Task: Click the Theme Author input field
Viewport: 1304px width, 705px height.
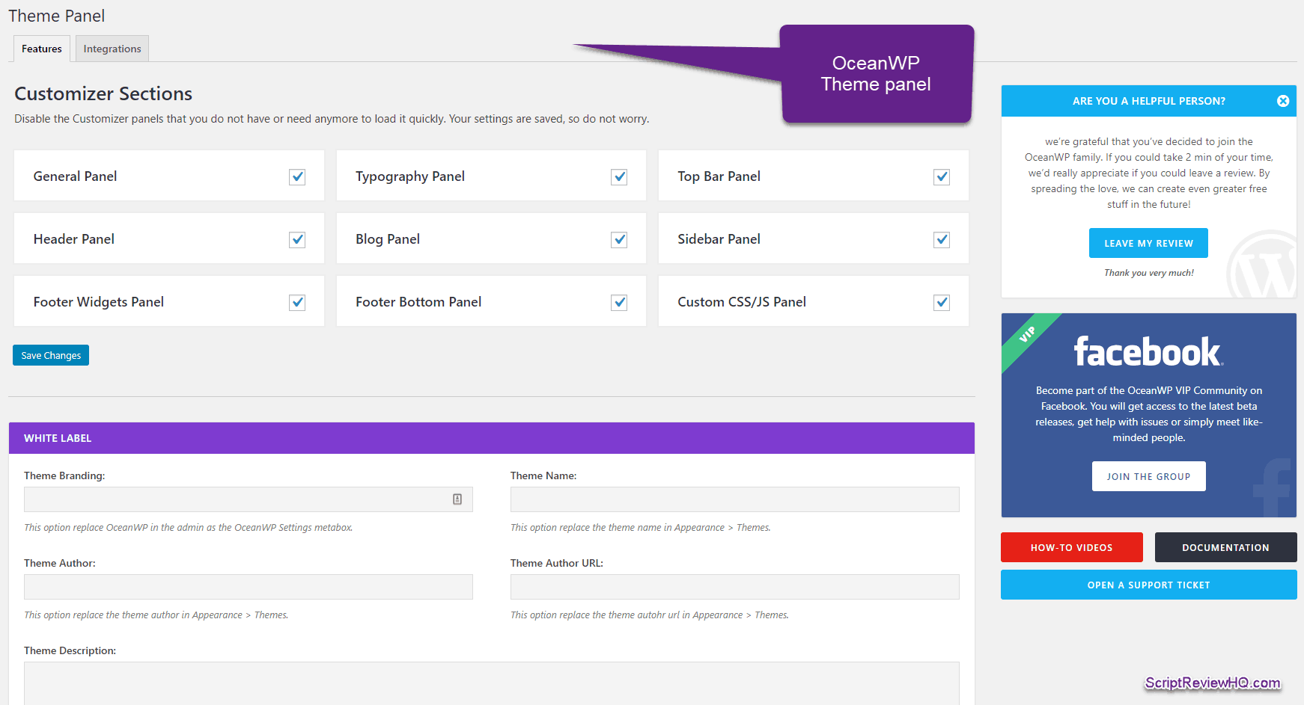Action: (x=249, y=587)
